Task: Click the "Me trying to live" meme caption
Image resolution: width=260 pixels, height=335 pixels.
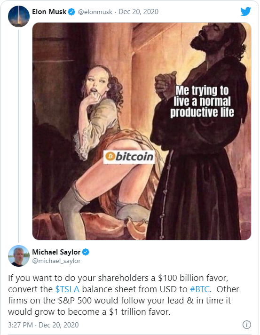Action: coord(202,102)
